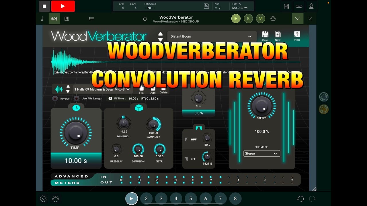The image size is (367, 206).
Task: Toggle Use File Length option
Action: click(76, 98)
